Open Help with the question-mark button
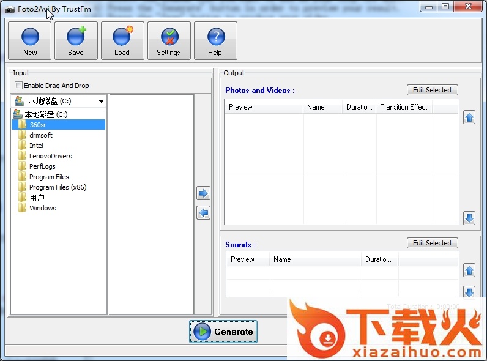 [x=215, y=41]
